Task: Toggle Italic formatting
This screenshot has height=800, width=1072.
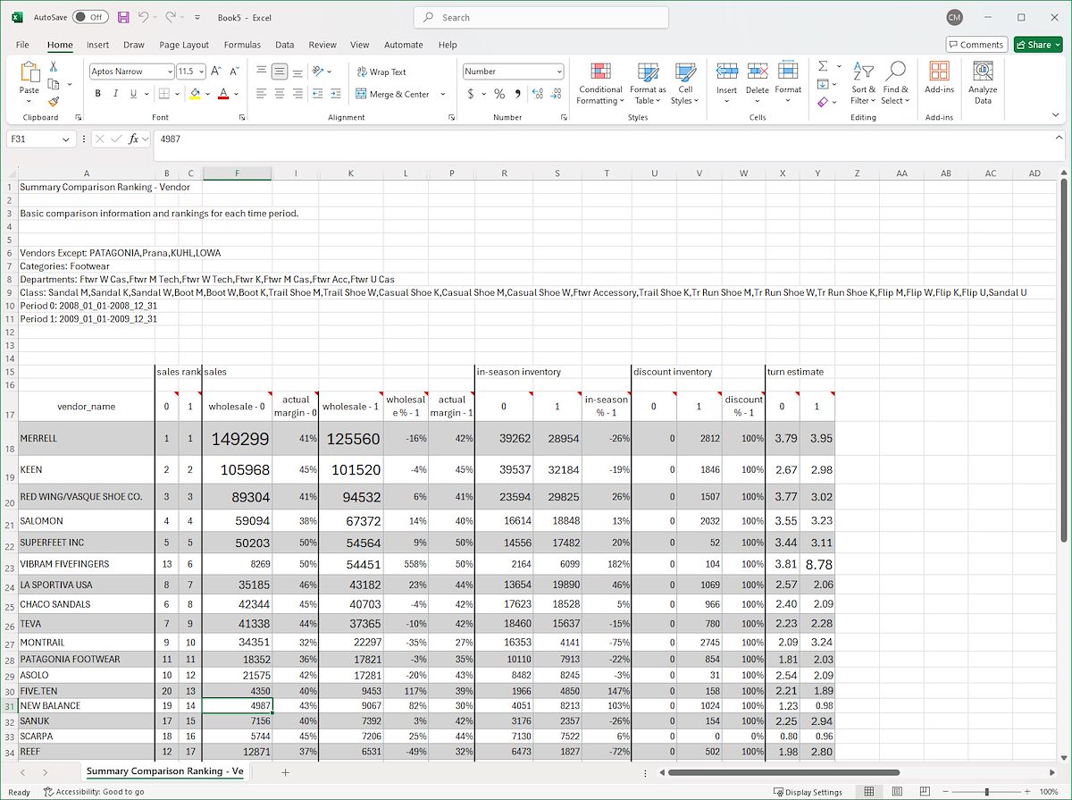Action: click(115, 94)
